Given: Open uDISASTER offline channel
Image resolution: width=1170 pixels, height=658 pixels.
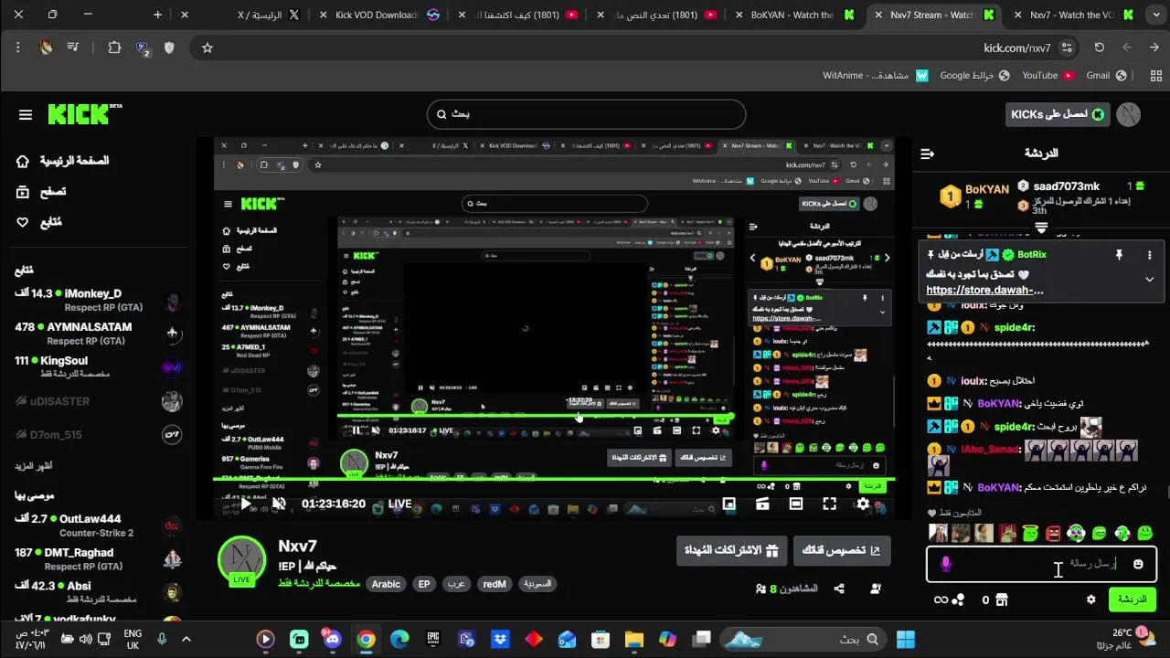Looking at the screenshot, I should point(97,401).
